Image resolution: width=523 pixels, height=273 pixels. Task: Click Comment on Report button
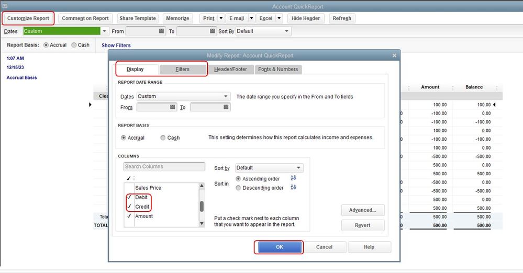click(x=85, y=18)
